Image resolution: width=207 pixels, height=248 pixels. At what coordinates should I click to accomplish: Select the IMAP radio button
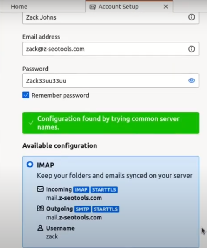coord(30,165)
